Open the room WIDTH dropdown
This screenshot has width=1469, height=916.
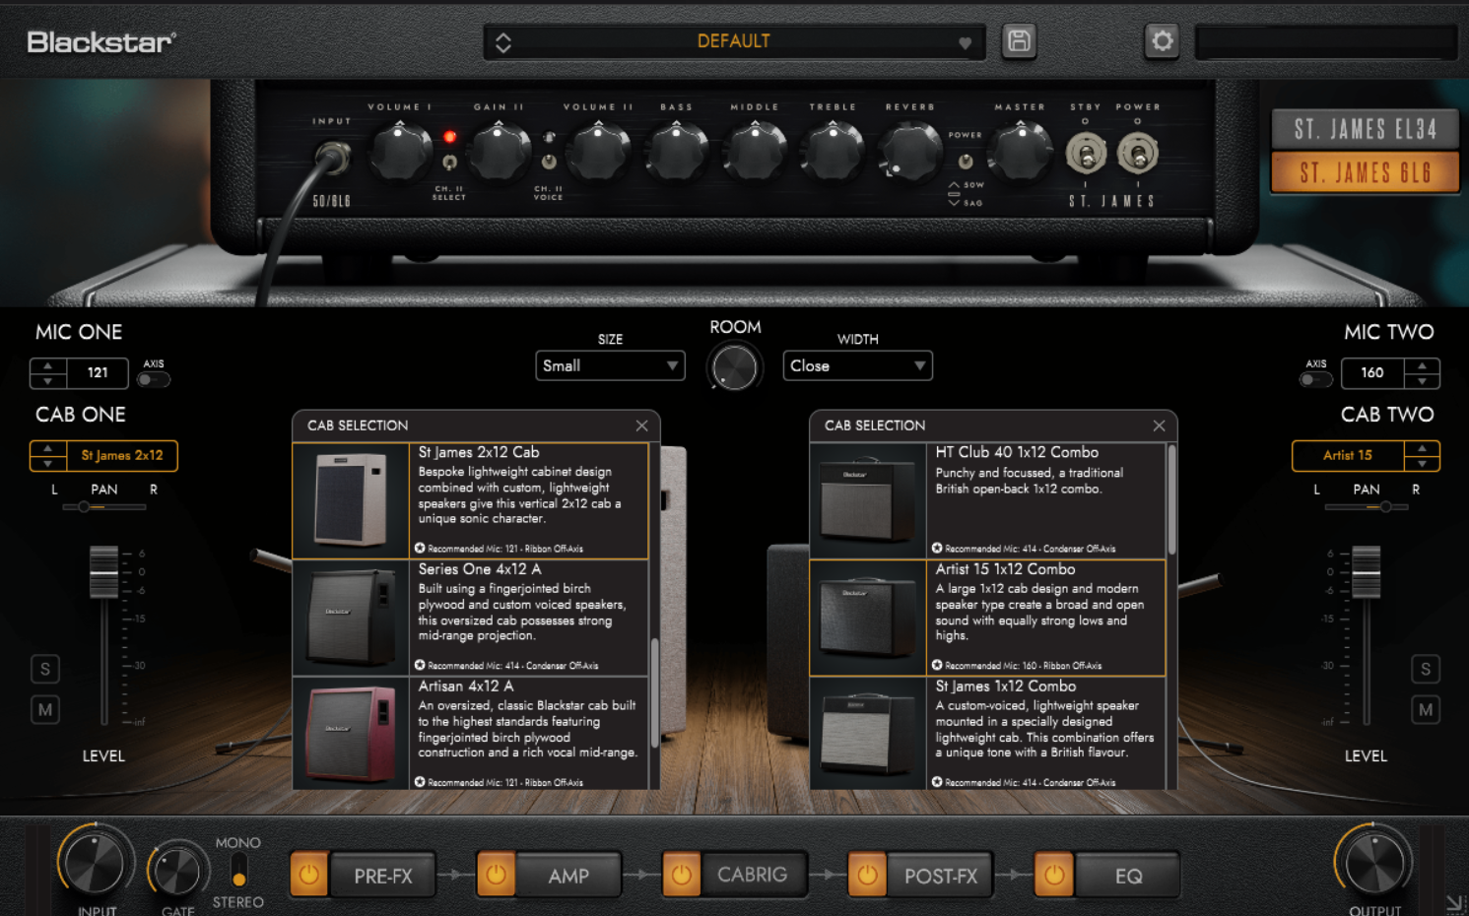point(857,365)
